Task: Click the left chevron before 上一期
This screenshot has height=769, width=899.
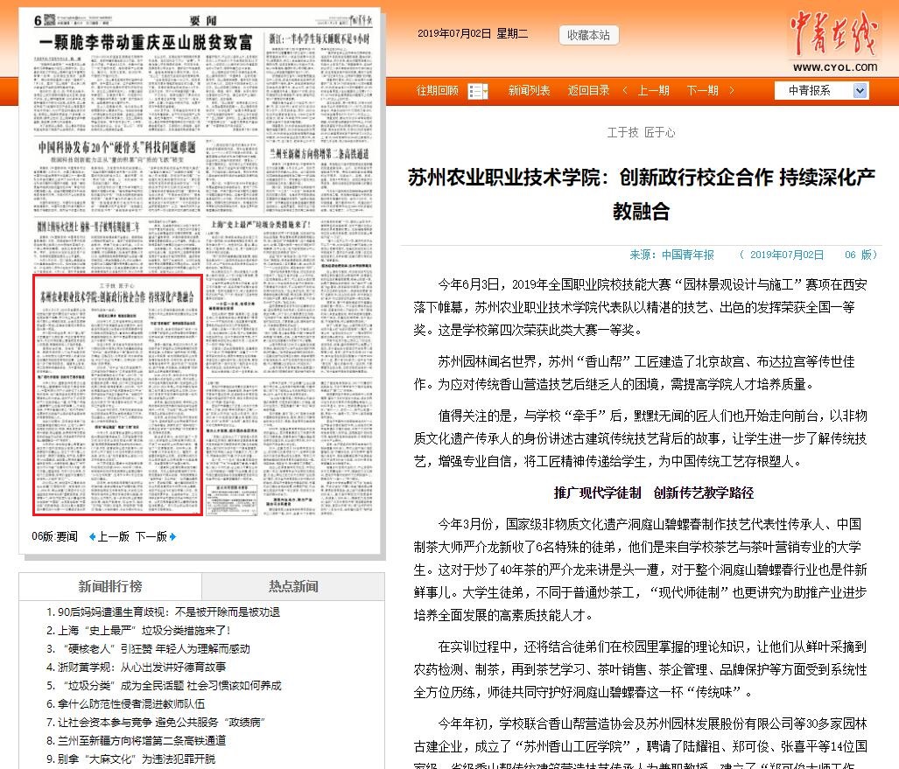Action: click(x=624, y=90)
